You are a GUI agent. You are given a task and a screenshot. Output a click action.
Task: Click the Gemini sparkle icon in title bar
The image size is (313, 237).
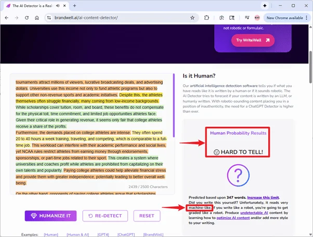[x=265, y=6]
